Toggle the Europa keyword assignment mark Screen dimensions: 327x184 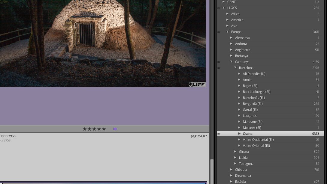(219, 32)
